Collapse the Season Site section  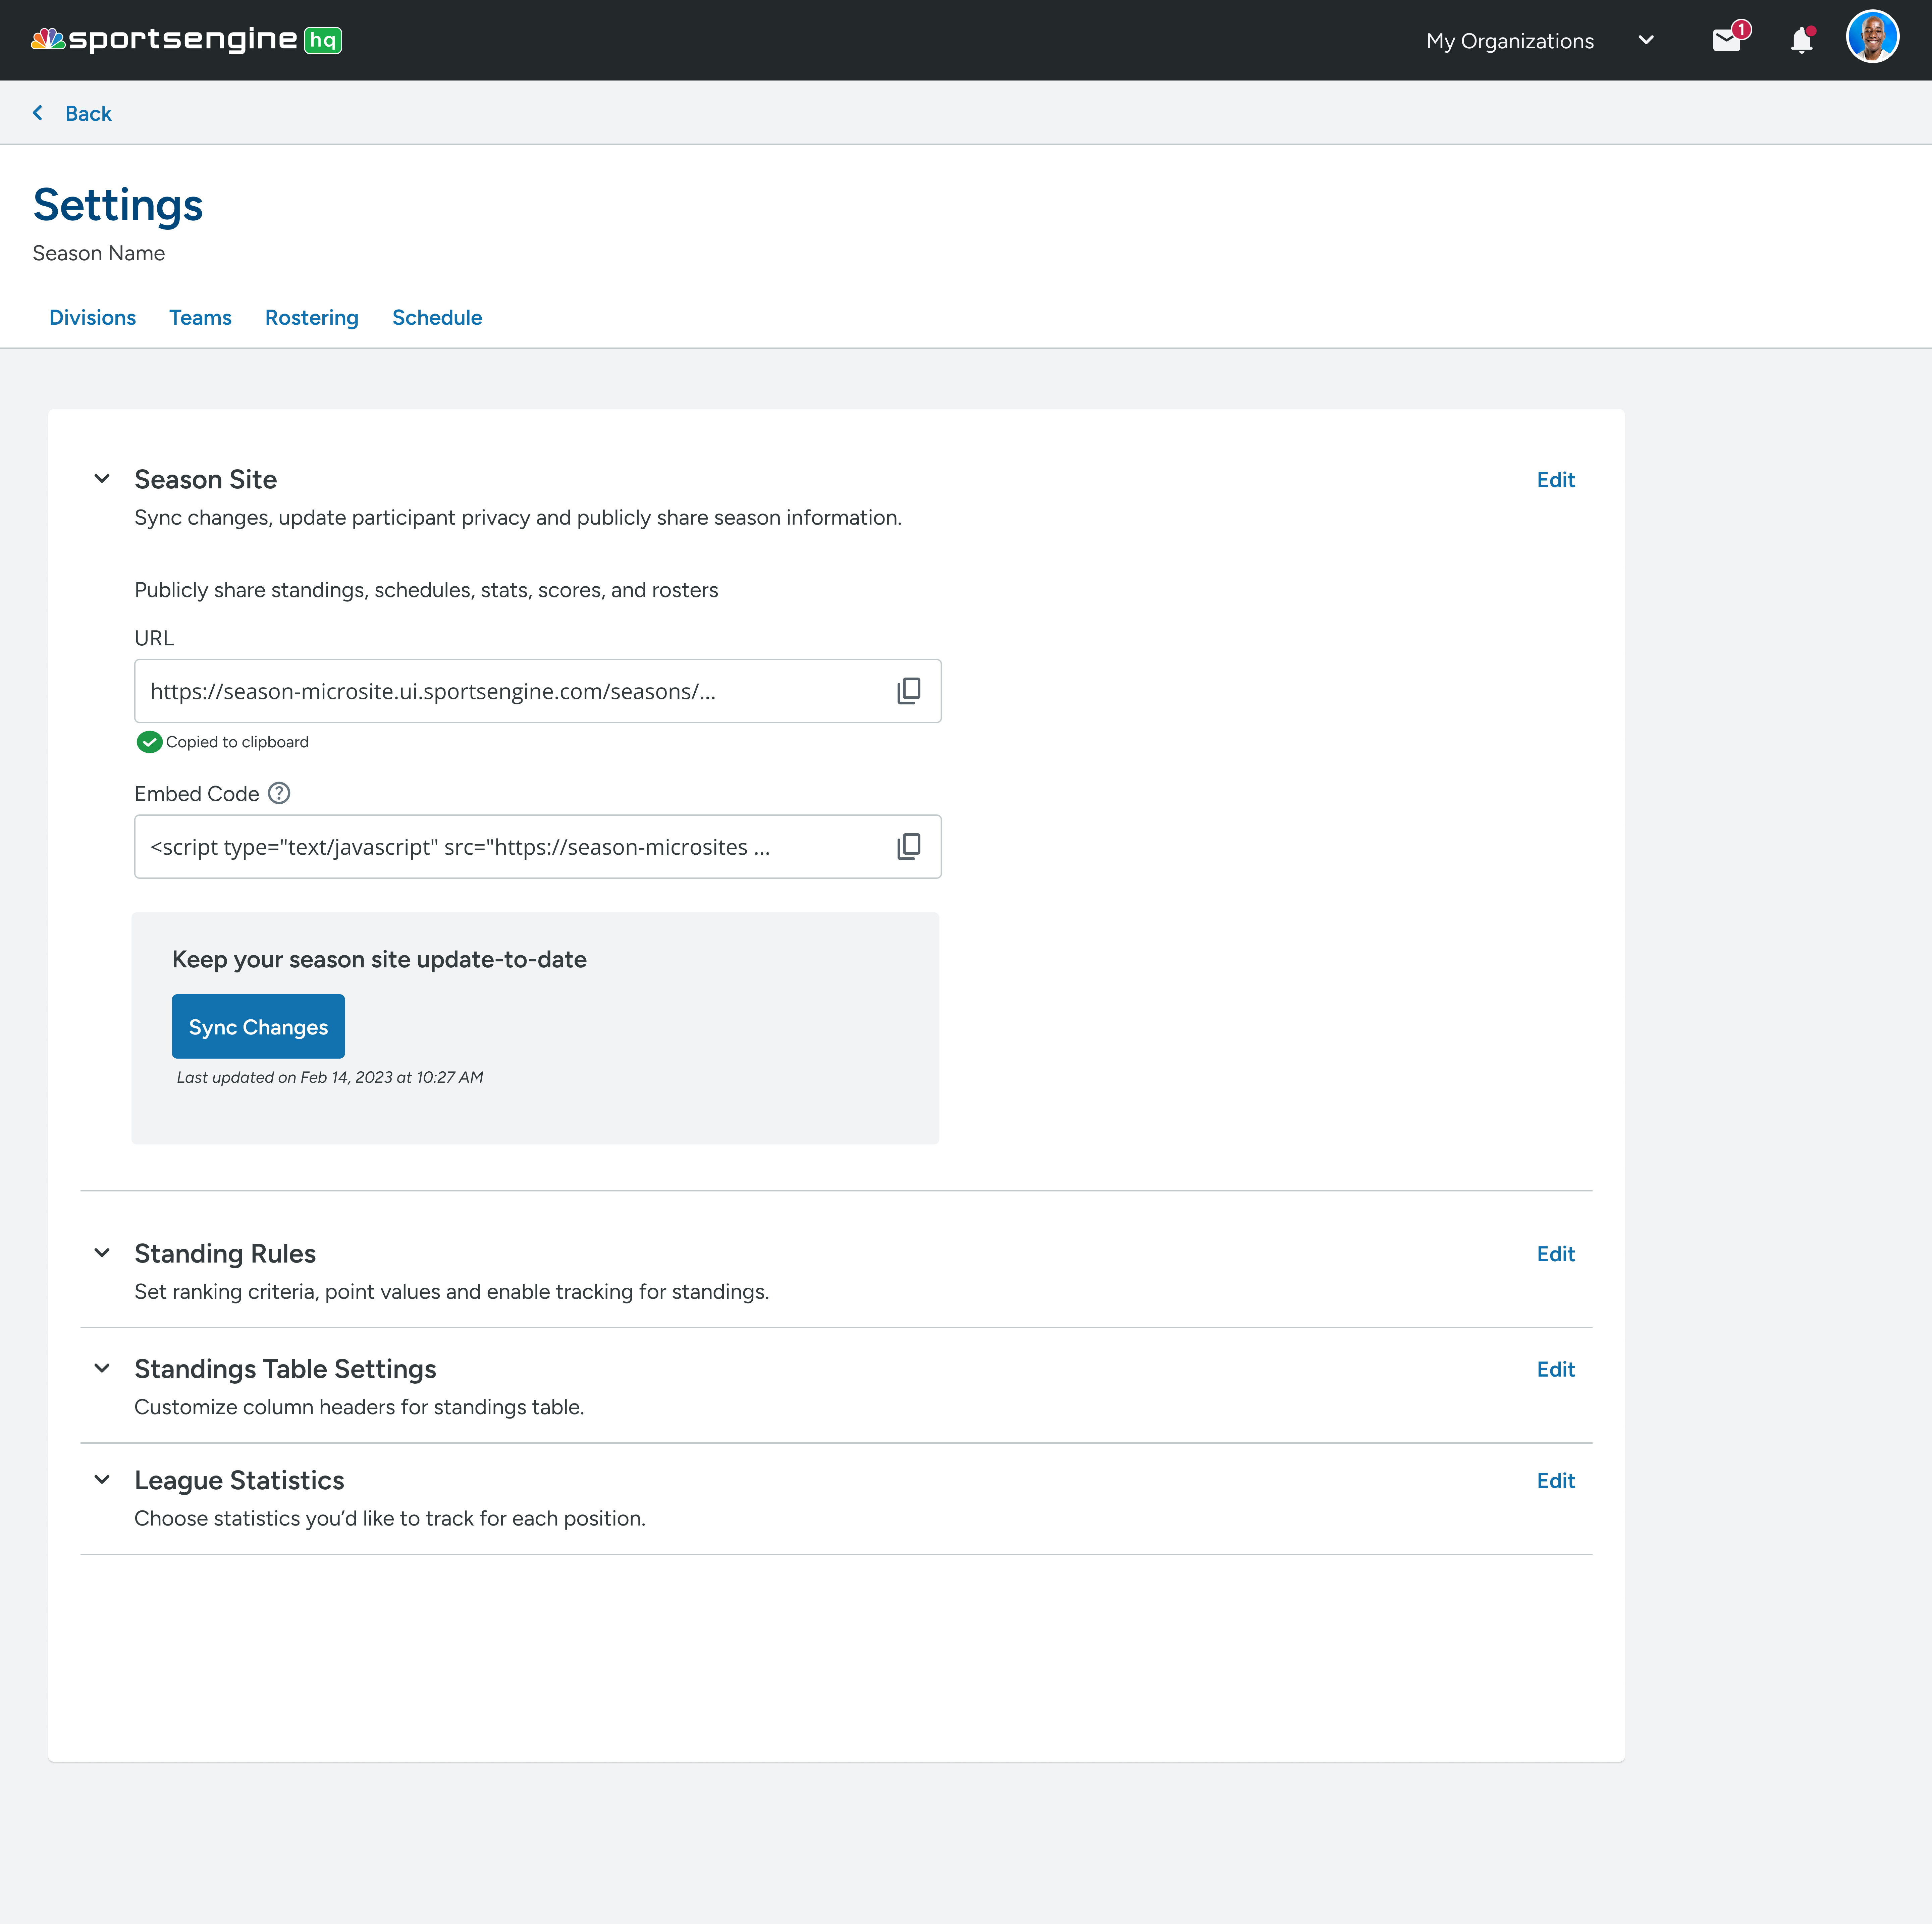click(102, 479)
